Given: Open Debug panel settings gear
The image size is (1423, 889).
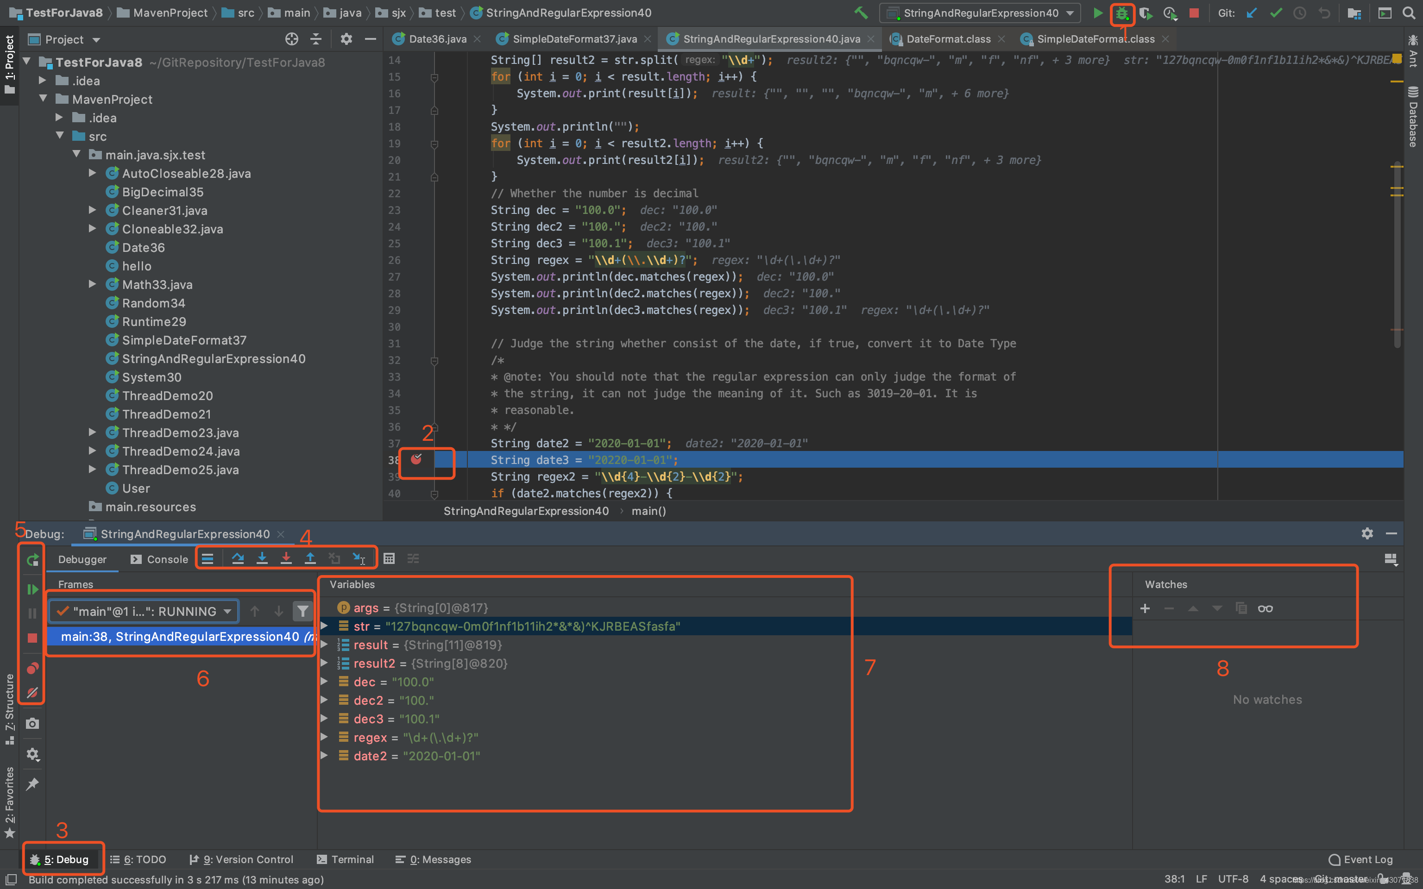Looking at the screenshot, I should tap(1367, 533).
